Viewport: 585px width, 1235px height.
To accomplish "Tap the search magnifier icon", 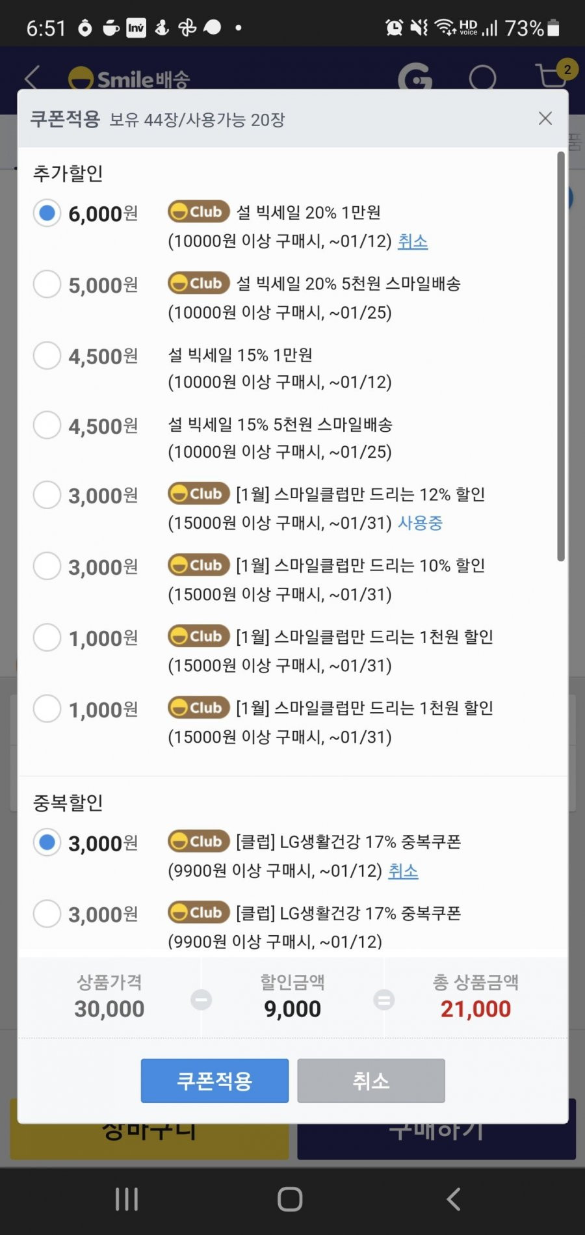I will point(483,78).
